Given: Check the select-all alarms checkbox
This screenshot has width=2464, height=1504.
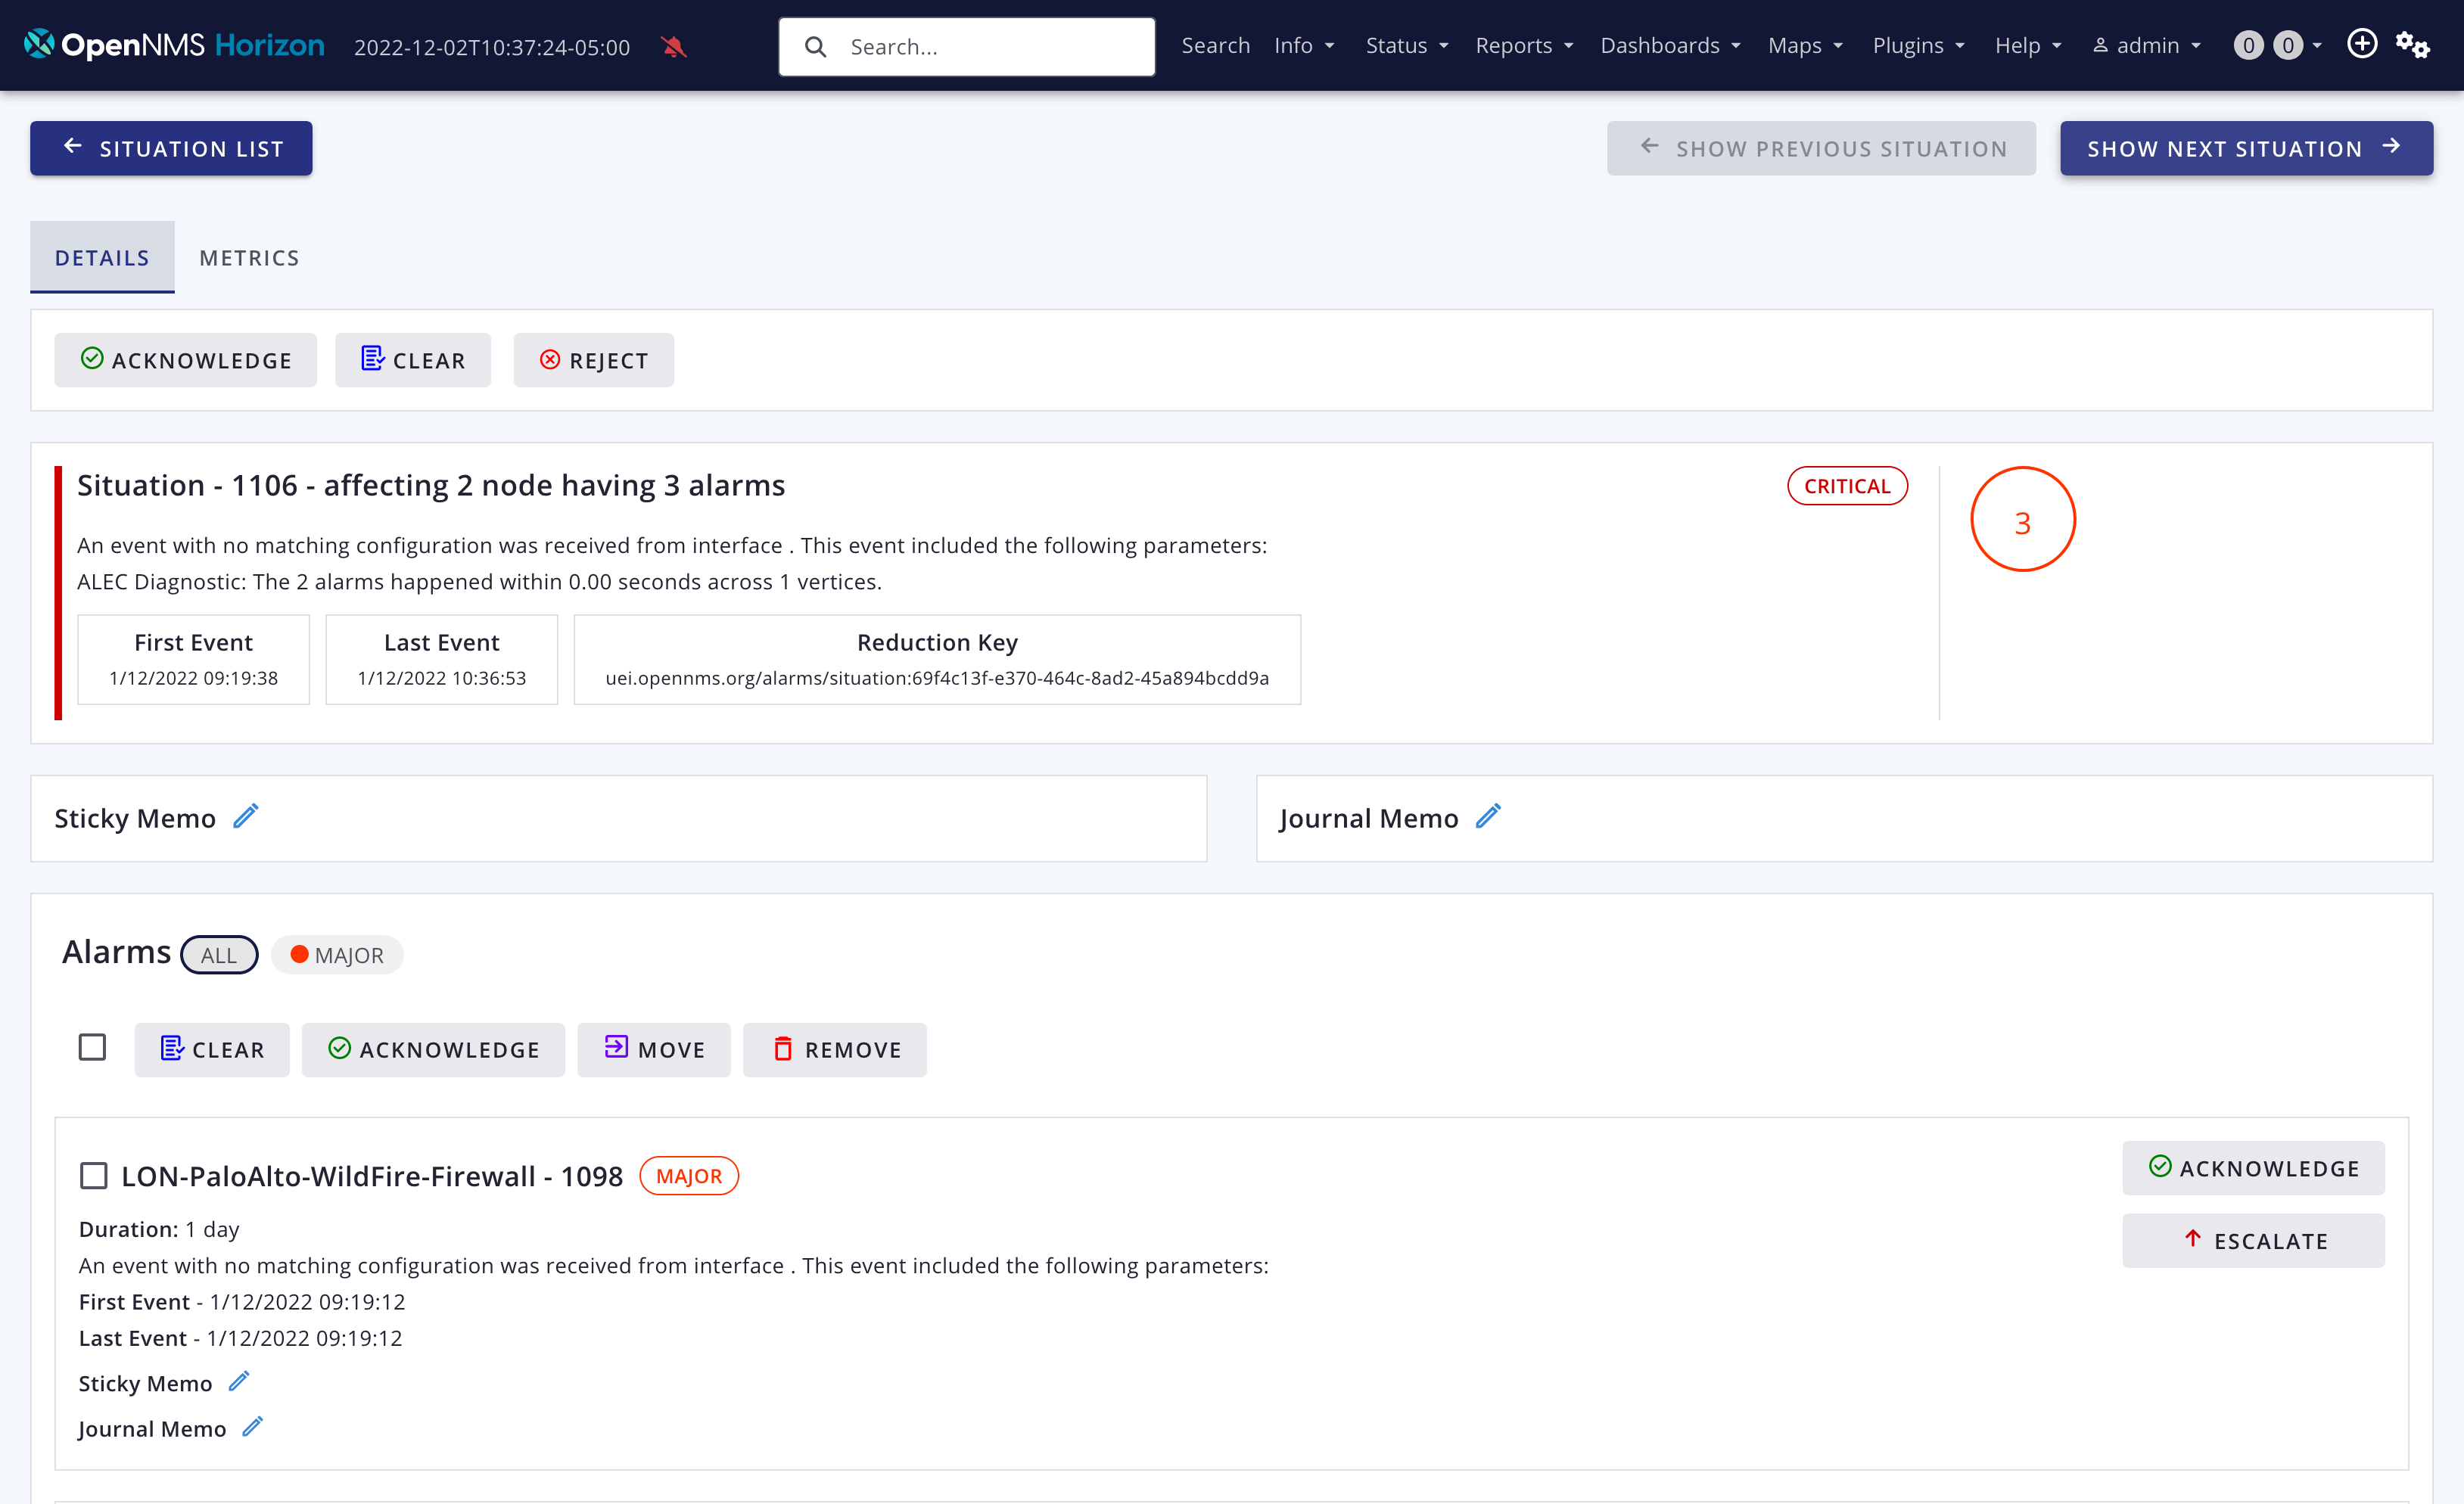Looking at the screenshot, I should (x=92, y=1047).
